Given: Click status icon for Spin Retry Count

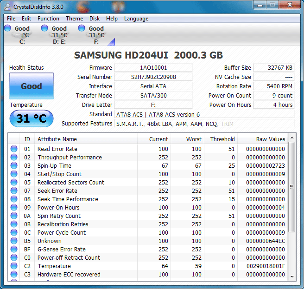Looking at the screenshot, I should (x=14, y=216).
